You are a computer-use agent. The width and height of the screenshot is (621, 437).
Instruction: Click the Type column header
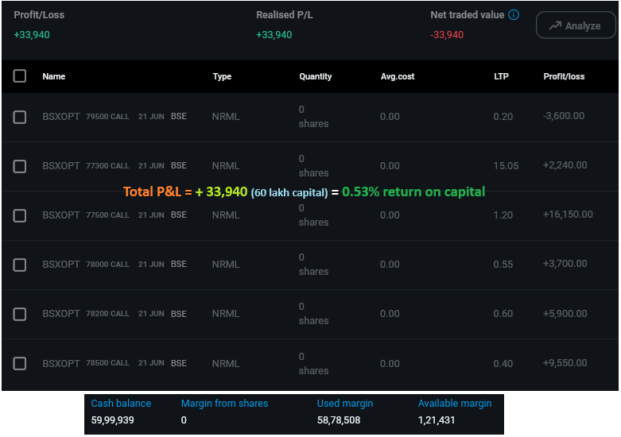(222, 76)
